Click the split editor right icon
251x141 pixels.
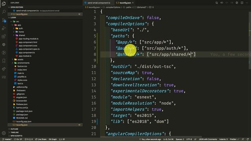tap(242, 3)
